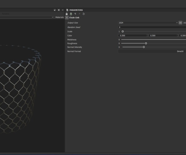Click the green preset icon in Parameters toolbar

click(71, 14)
